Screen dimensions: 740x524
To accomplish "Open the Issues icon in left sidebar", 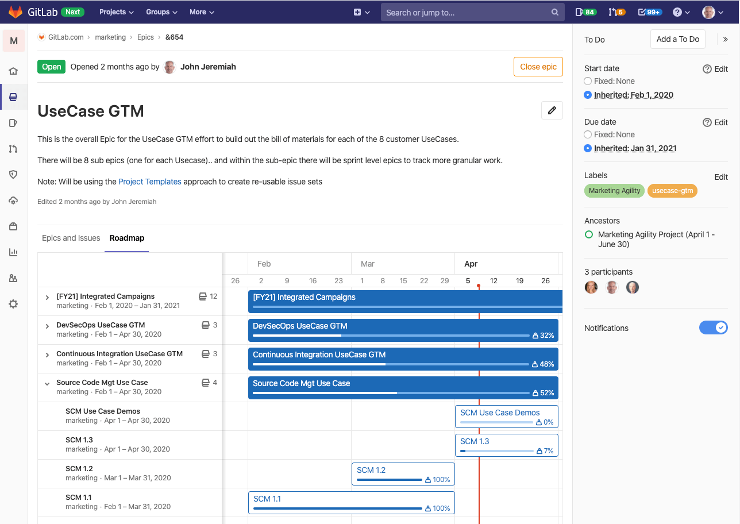I will coord(13,123).
